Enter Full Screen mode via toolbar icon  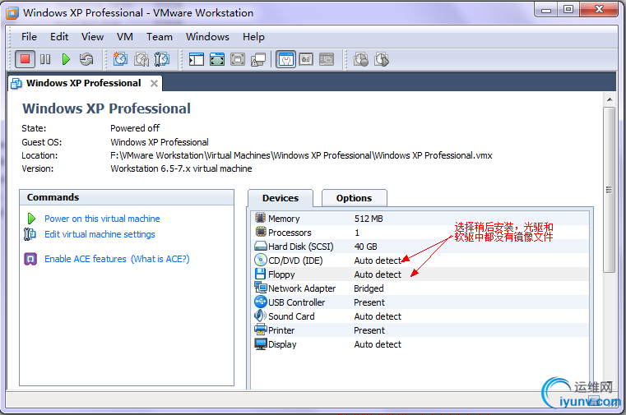coord(217,59)
